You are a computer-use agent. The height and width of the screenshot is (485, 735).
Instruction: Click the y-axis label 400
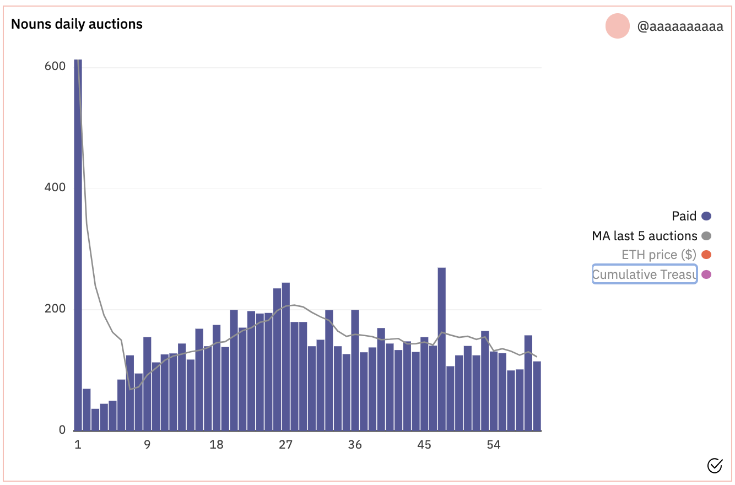(55, 187)
